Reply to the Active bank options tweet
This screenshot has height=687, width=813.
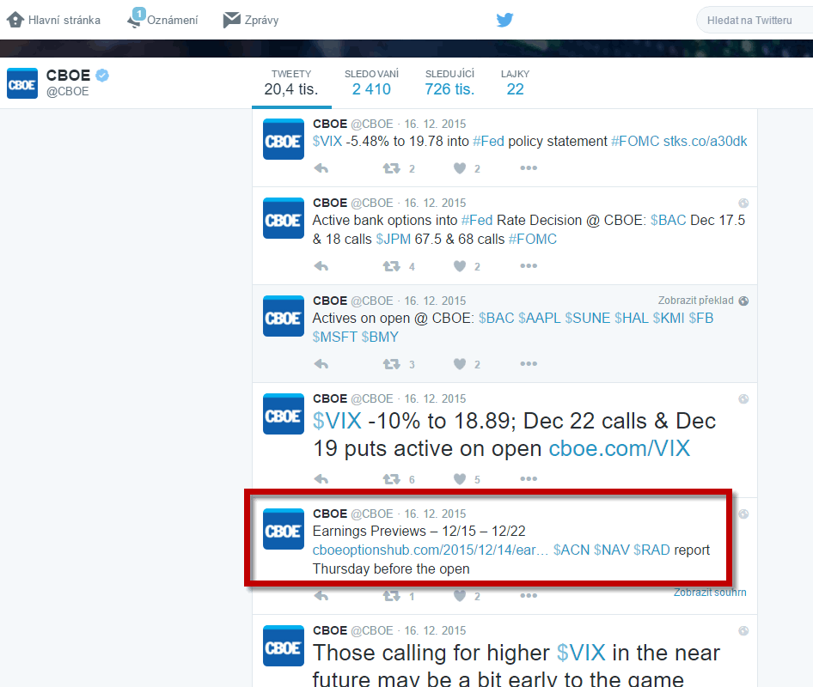[321, 266]
